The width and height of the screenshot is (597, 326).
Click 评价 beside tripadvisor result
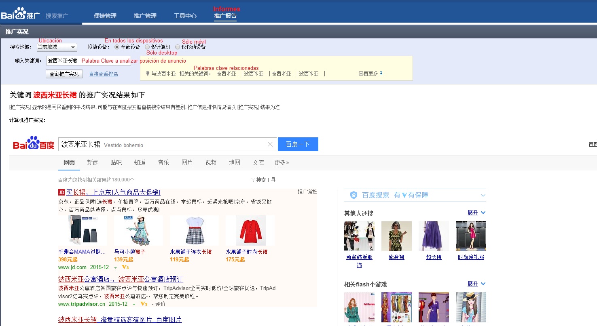coord(160,304)
